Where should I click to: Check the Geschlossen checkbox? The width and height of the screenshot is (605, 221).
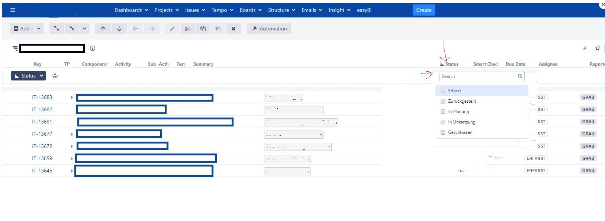pyautogui.click(x=443, y=132)
